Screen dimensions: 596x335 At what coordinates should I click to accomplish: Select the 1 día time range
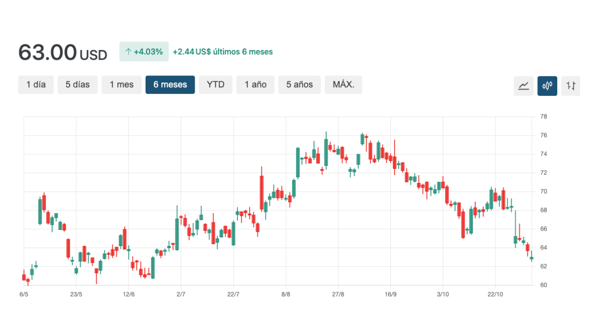tap(36, 84)
